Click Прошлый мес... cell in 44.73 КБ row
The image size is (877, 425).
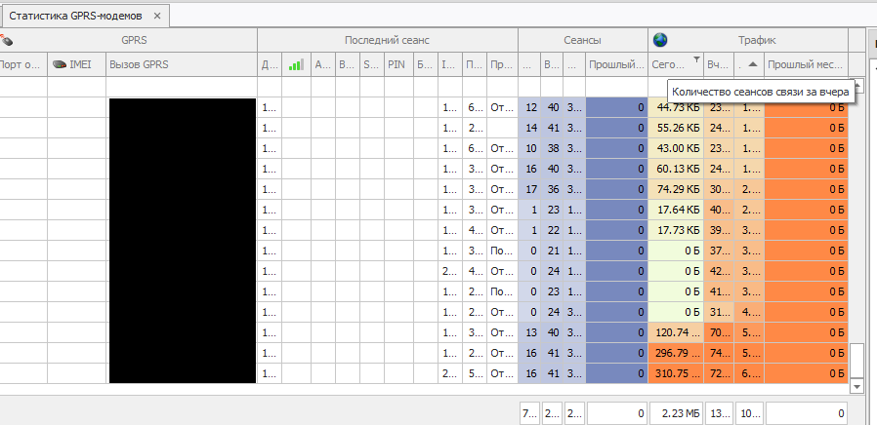807,107
